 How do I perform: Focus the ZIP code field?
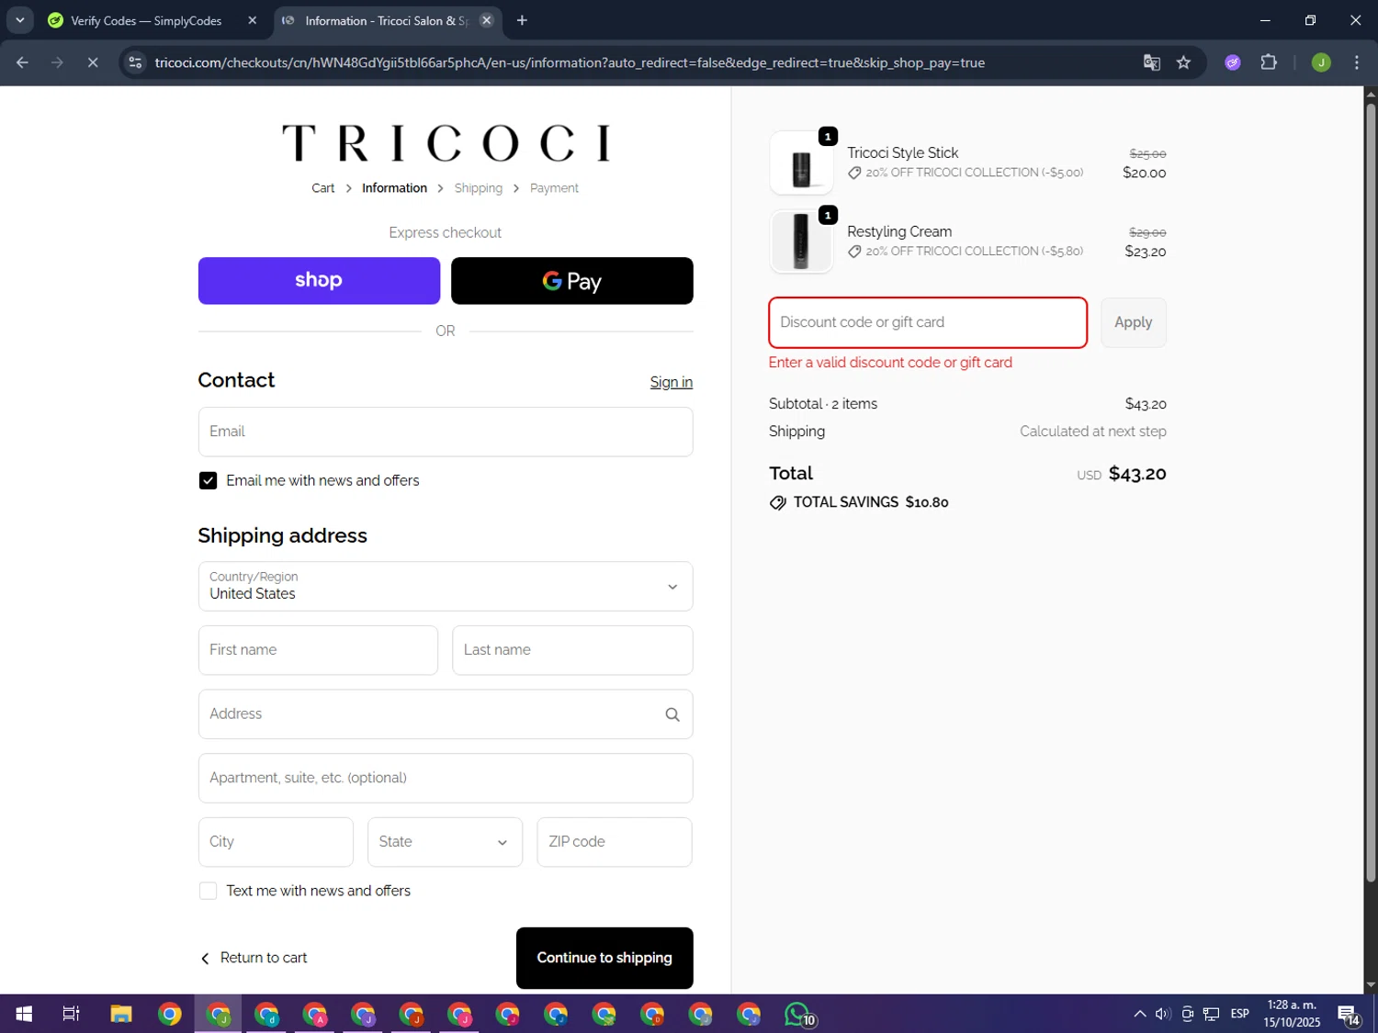pyautogui.click(x=615, y=842)
